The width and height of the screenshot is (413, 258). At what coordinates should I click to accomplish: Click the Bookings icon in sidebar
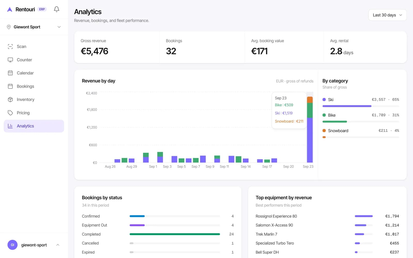point(10,86)
